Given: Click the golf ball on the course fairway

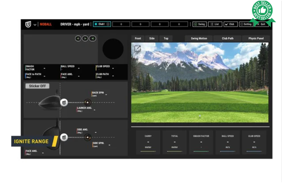Looking at the screenshot, I should click(x=200, y=116).
